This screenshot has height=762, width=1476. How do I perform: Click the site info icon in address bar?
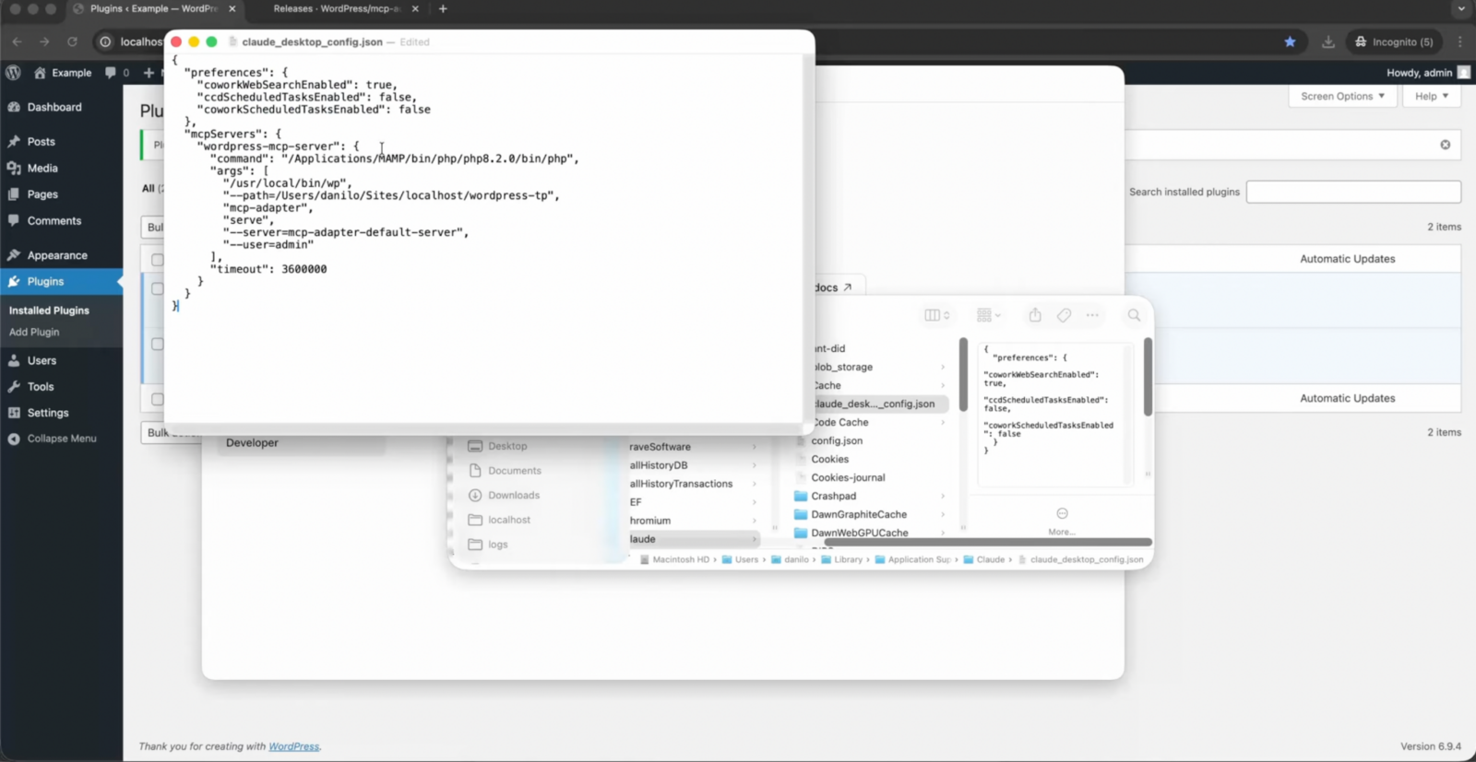(105, 41)
